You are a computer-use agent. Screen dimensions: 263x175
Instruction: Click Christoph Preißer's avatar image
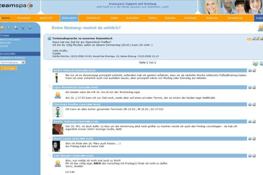click(58, 112)
